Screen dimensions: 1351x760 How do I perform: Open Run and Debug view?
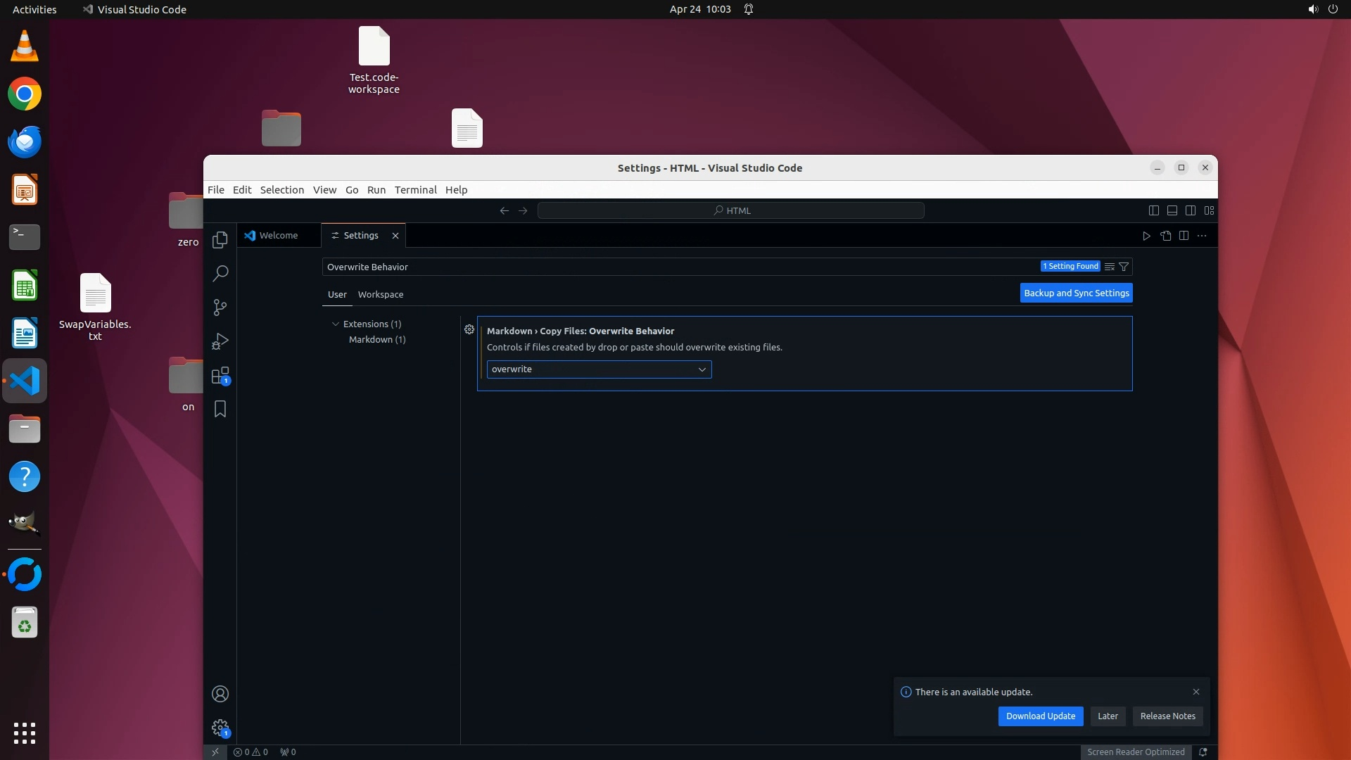[x=220, y=341]
